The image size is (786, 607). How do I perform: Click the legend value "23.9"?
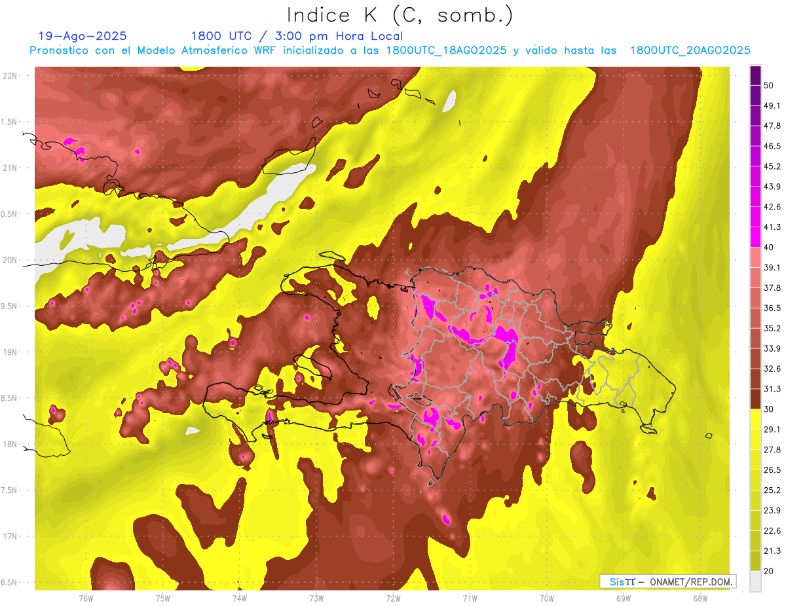click(x=772, y=511)
